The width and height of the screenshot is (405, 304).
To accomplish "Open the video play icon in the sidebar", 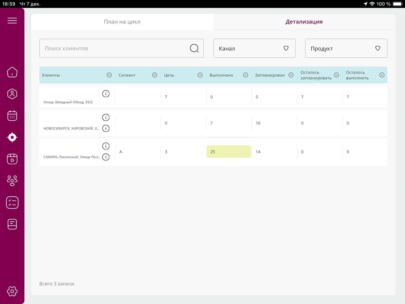I will point(12,159).
